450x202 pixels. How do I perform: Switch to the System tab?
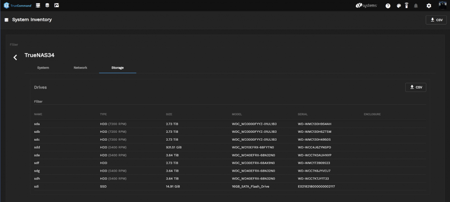(x=43, y=68)
